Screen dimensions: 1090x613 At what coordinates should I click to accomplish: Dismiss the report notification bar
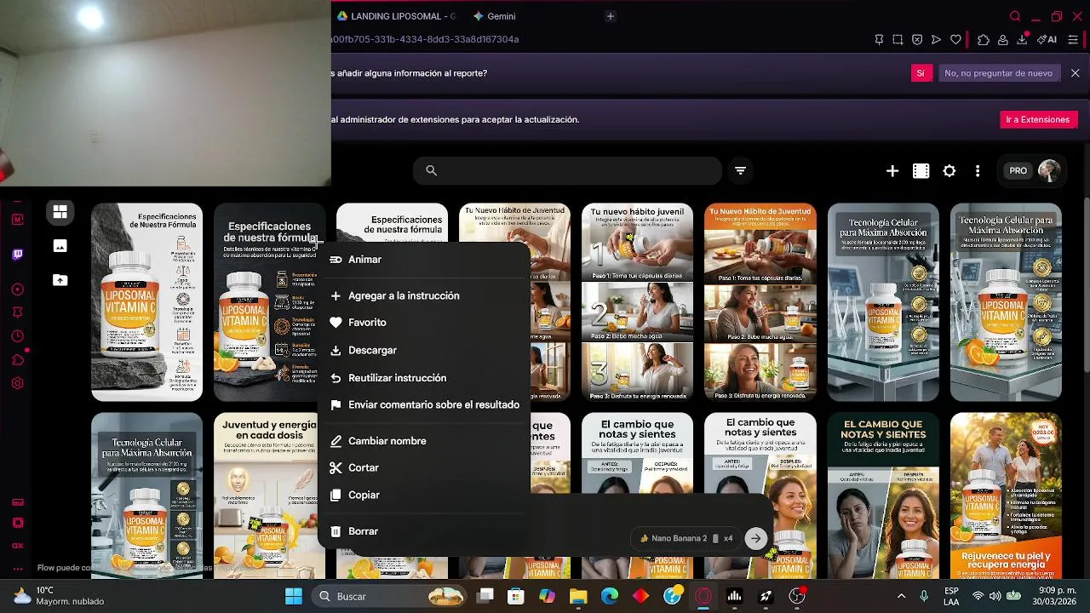(x=1076, y=73)
